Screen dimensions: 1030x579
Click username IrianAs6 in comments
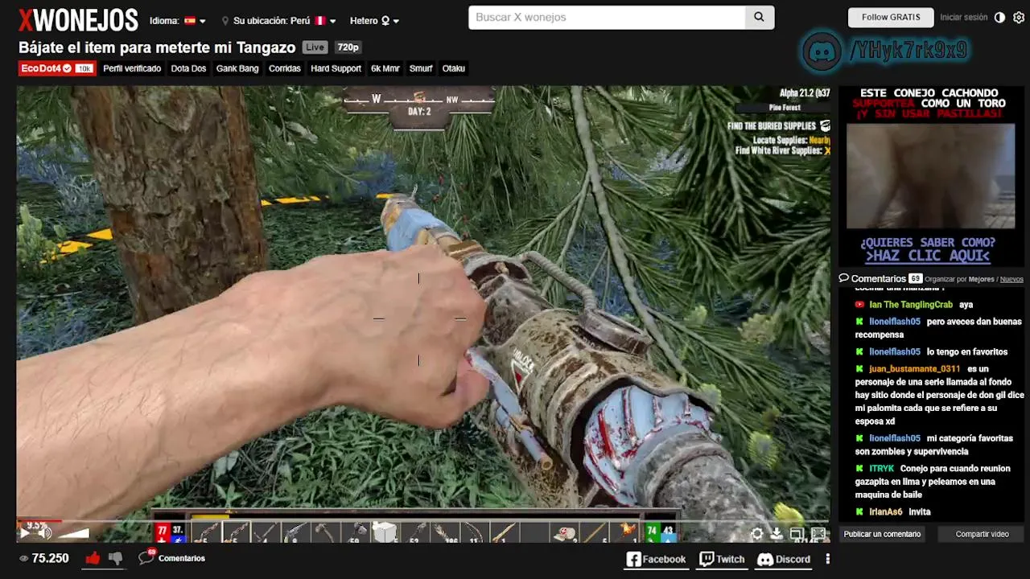pyautogui.click(x=885, y=511)
